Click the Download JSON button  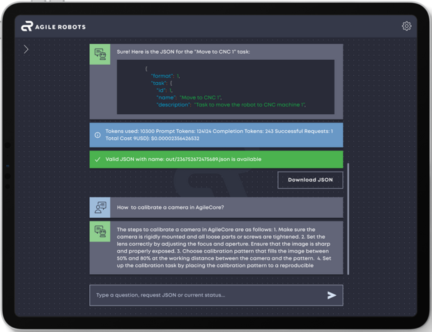coord(310,180)
